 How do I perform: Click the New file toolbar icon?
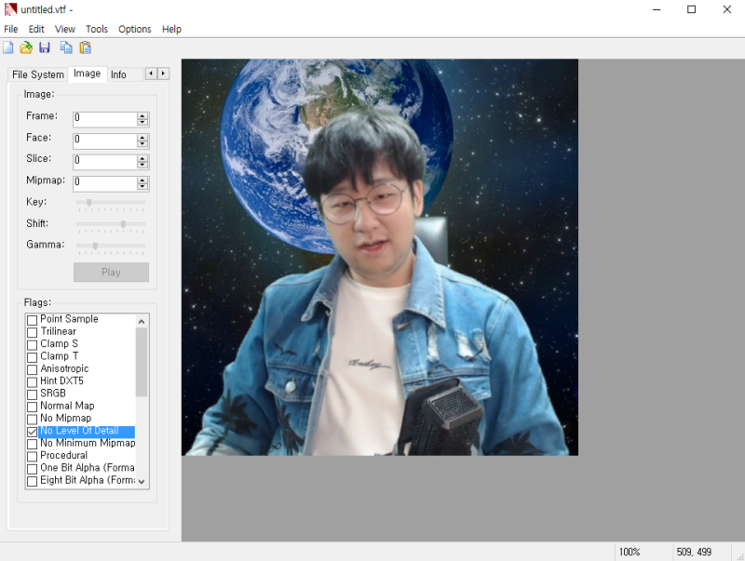tap(8, 47)
